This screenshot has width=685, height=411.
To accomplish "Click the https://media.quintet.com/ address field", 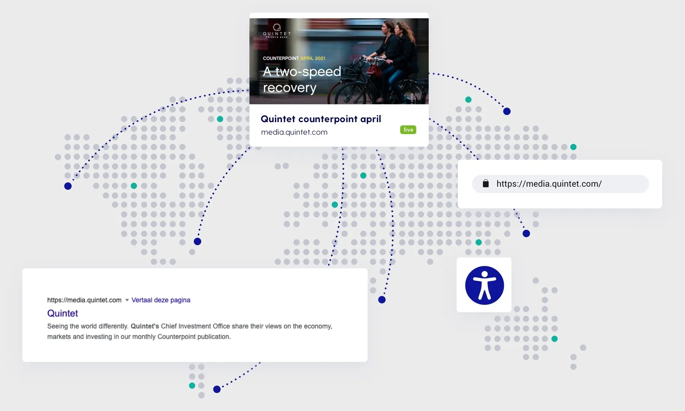I will click(560, 184).
